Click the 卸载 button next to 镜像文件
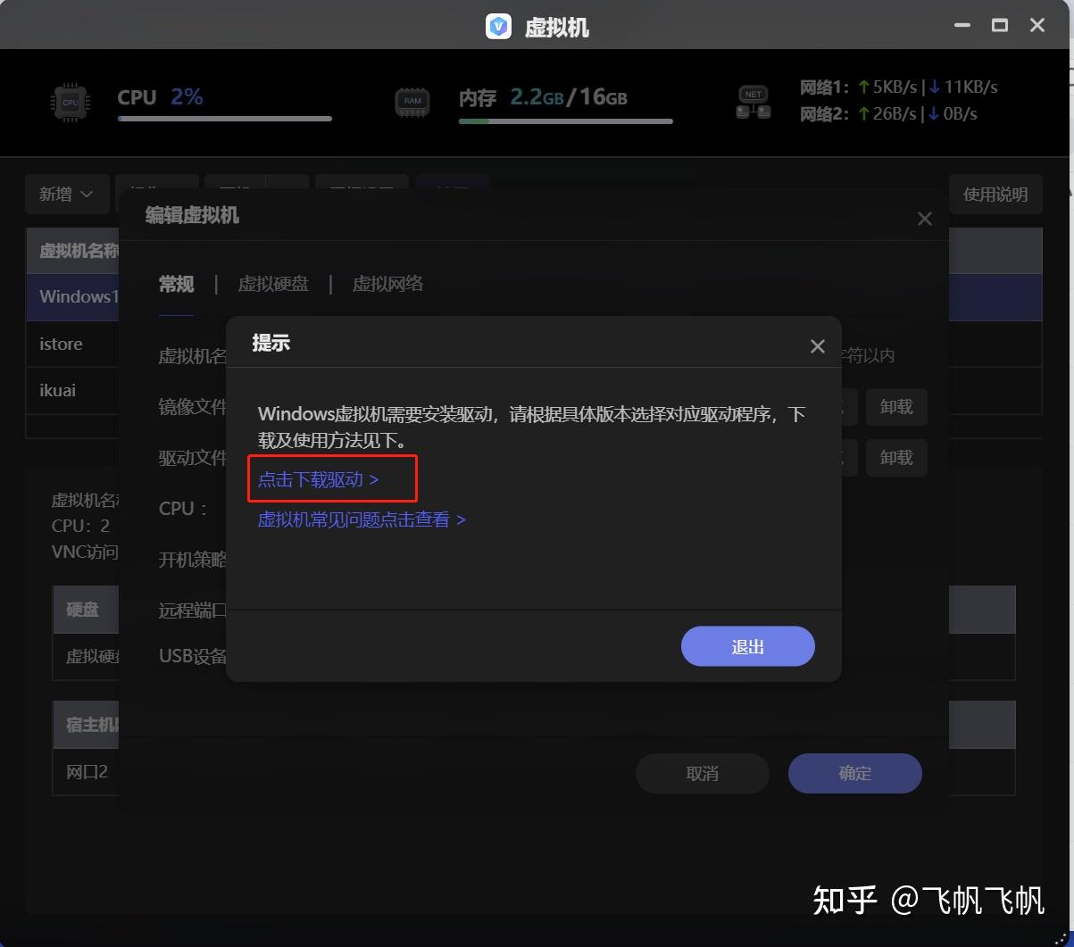This screenshot has width=1074, height=947. [895, 406]
